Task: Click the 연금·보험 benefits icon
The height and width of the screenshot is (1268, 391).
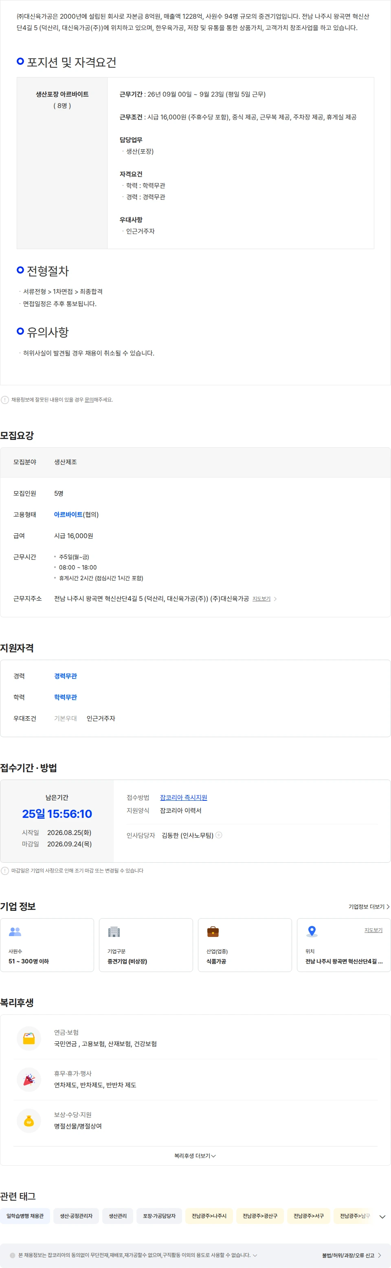Action: [x=29, y=1038]
